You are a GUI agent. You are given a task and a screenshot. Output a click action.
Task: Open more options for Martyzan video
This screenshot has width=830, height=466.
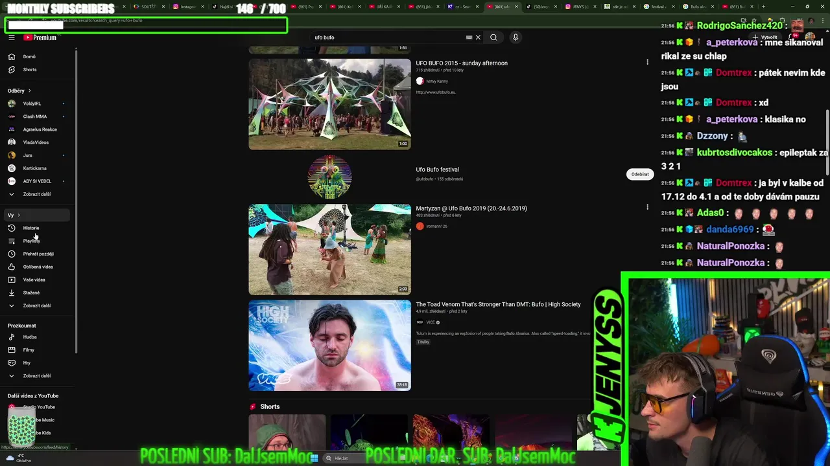click(647, 208)
